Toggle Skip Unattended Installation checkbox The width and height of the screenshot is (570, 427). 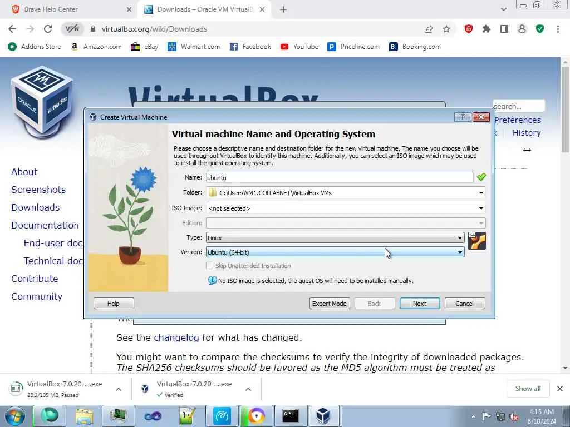pyautogui.click(x=209, y=266)
